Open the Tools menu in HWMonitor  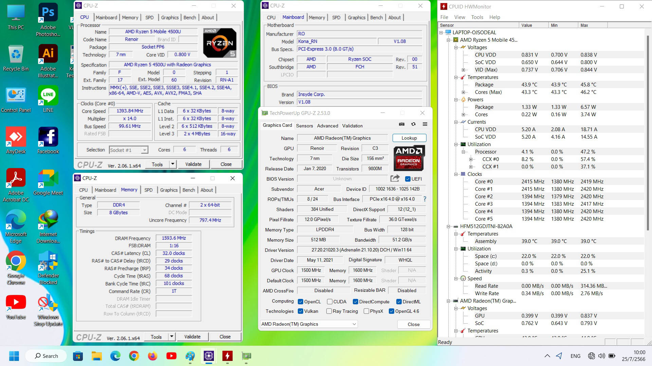[477, 17]
